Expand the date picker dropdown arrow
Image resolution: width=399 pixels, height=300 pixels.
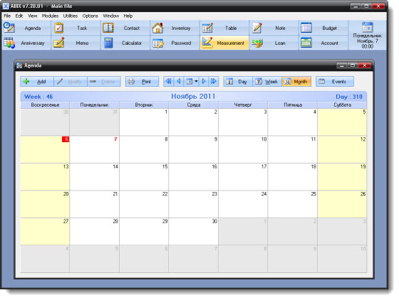[196, 82]
